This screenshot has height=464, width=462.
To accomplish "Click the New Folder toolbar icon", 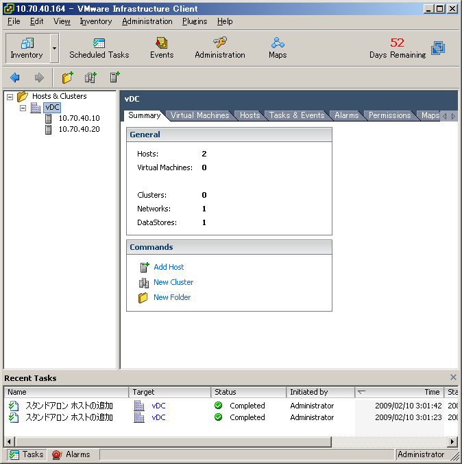I will tap(68, 78).
